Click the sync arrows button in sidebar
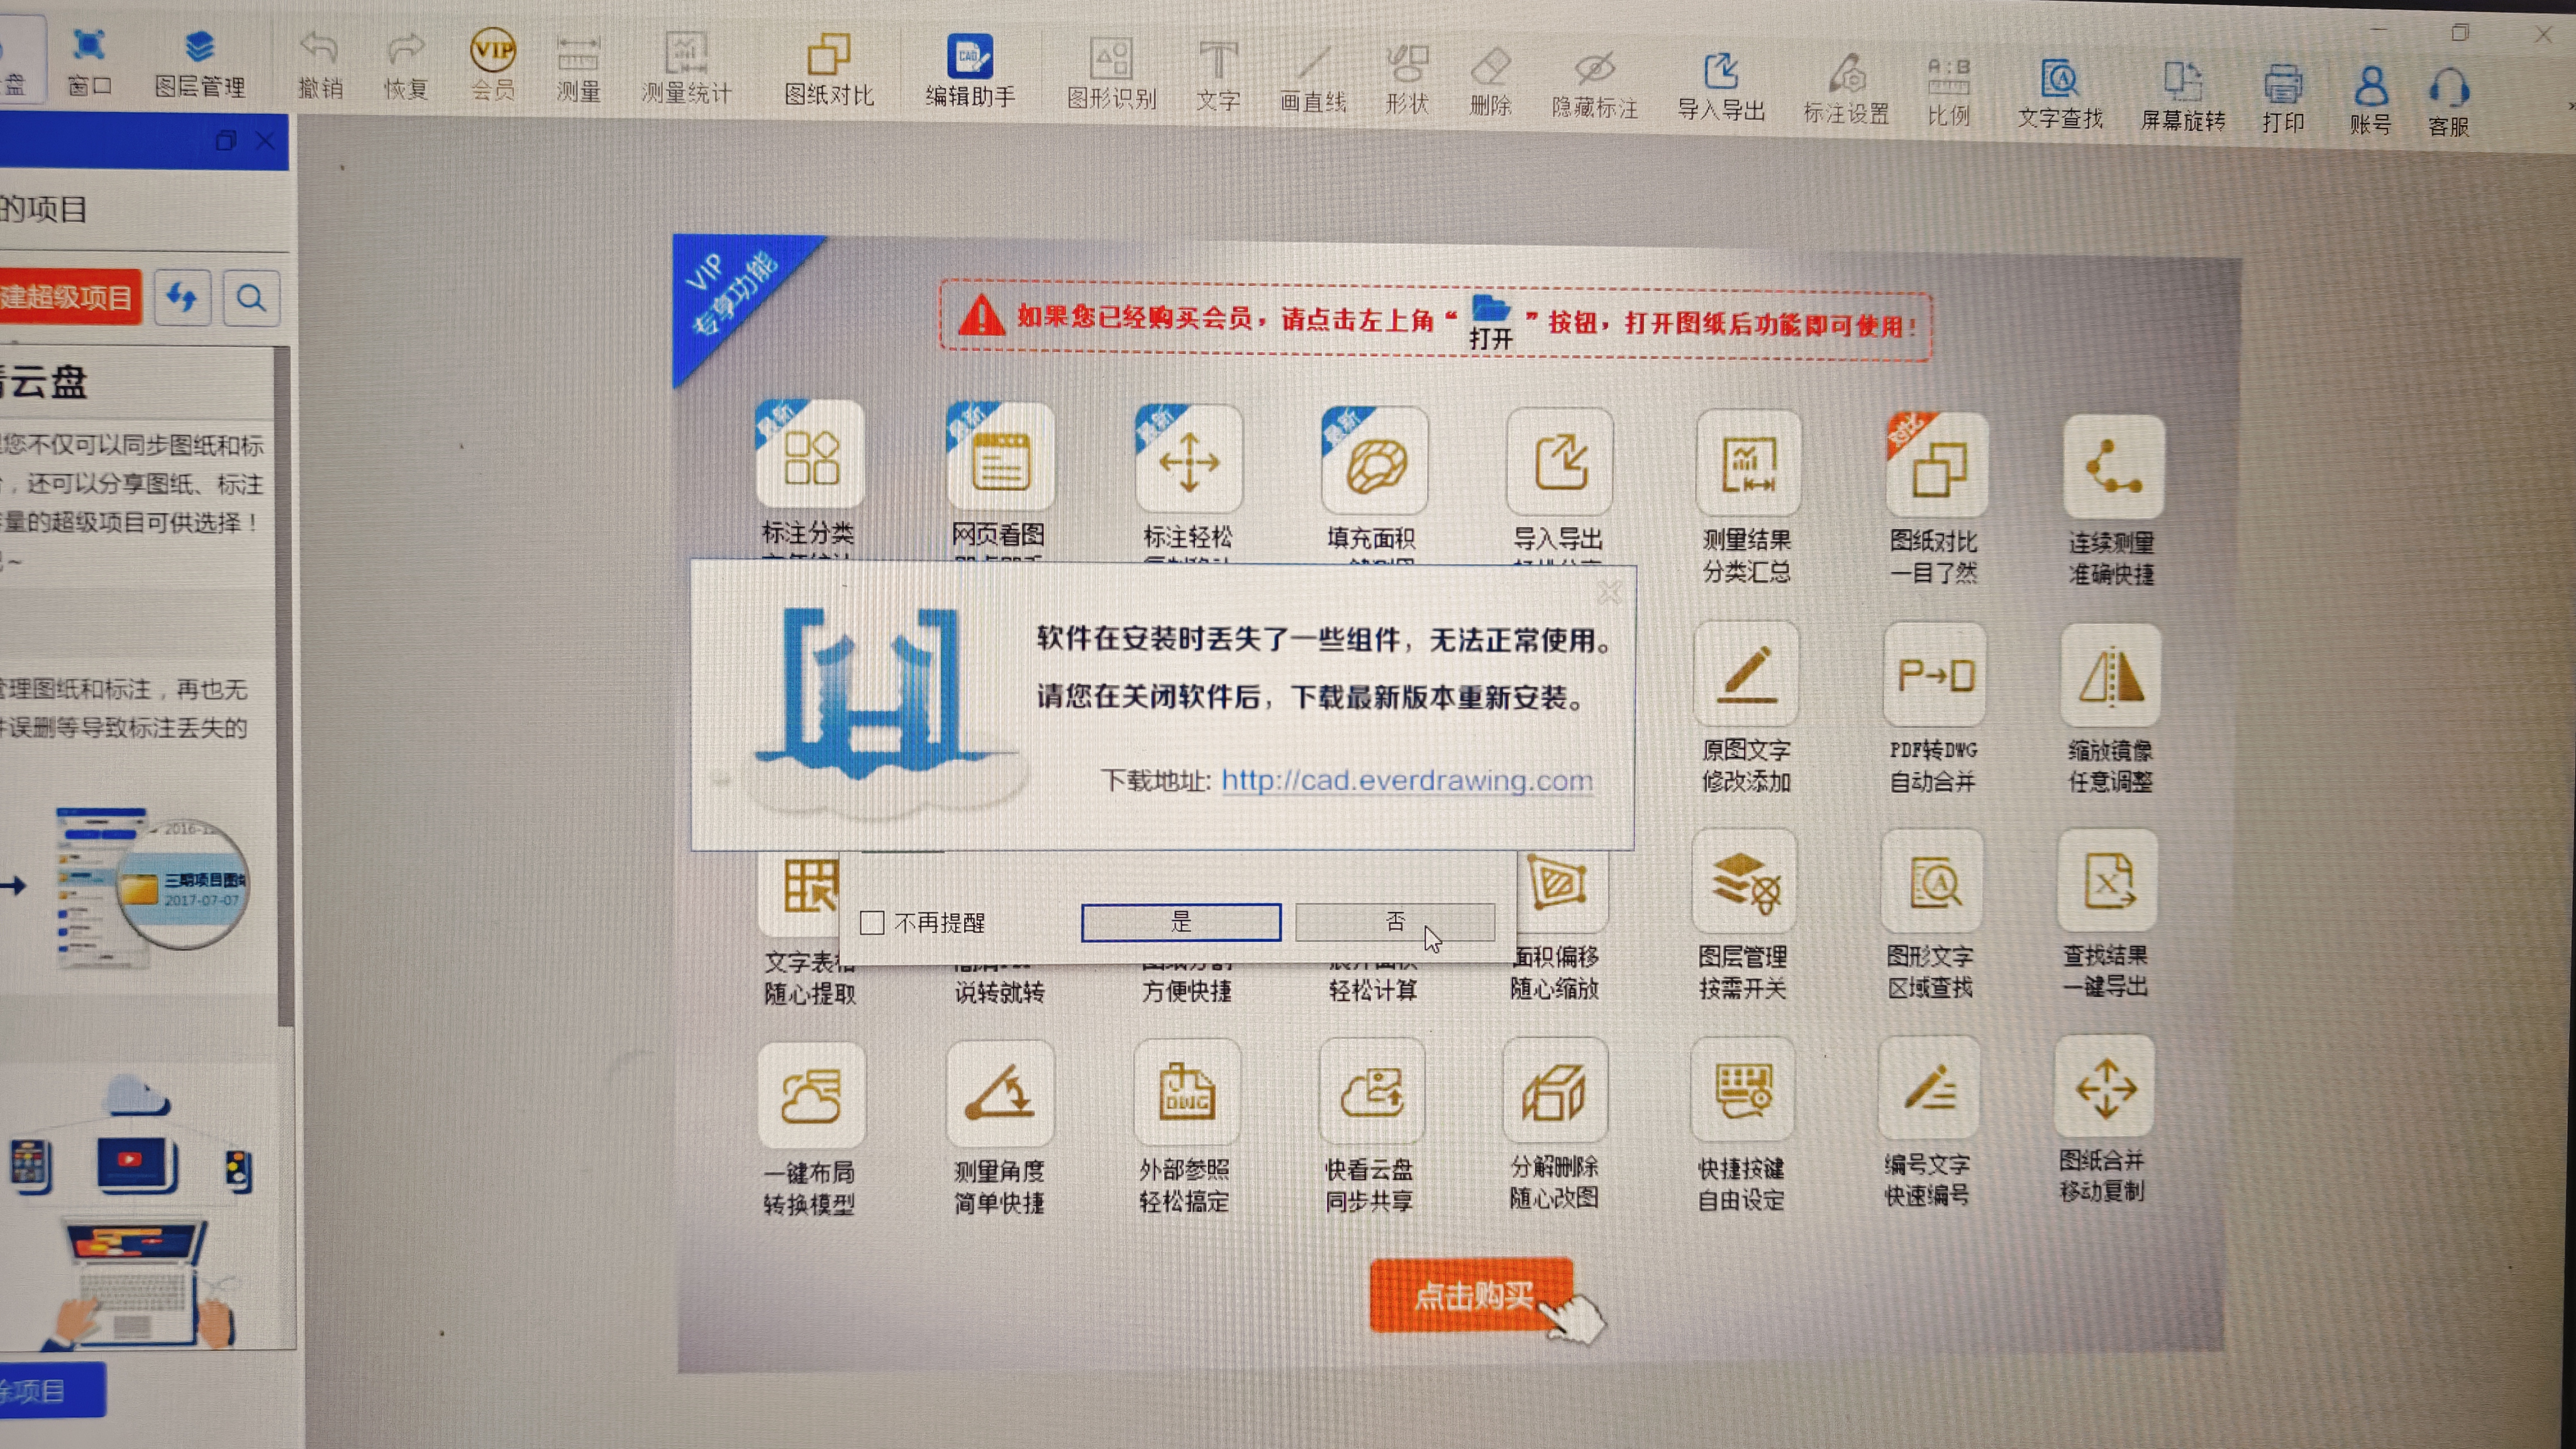The image size is (2576, 1449). [x=182, y=297]
